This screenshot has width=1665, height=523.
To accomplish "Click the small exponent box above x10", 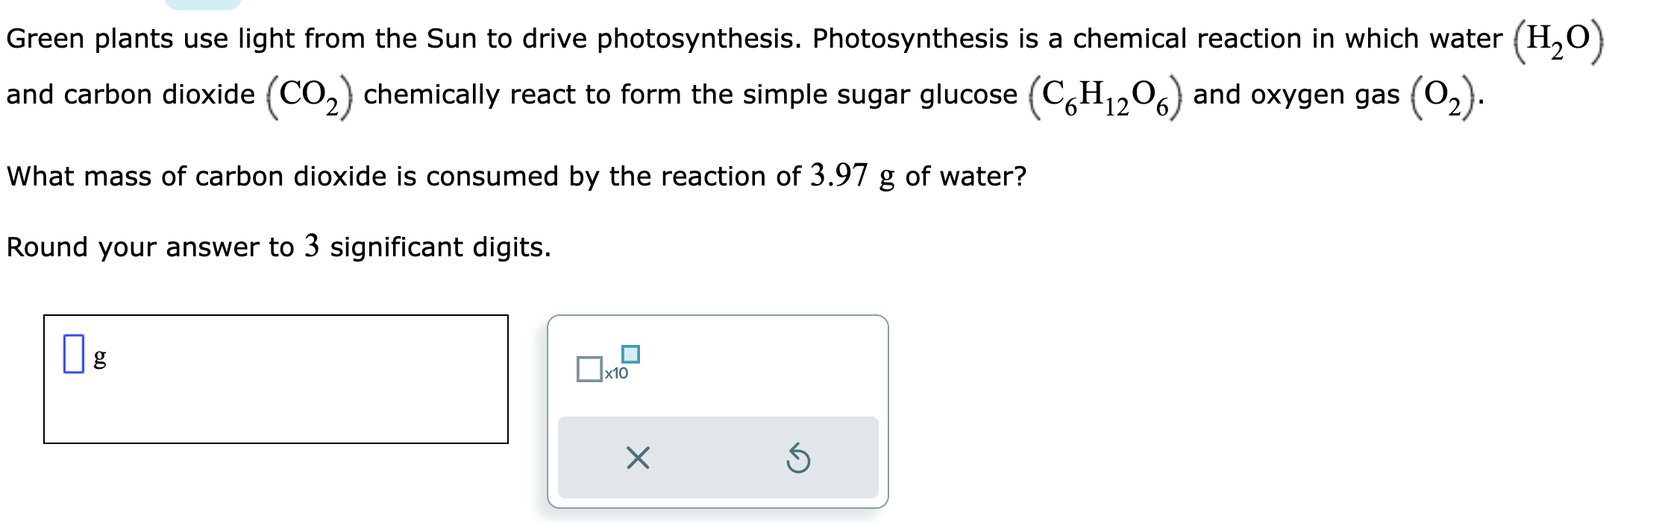I will tap(630, 354).
